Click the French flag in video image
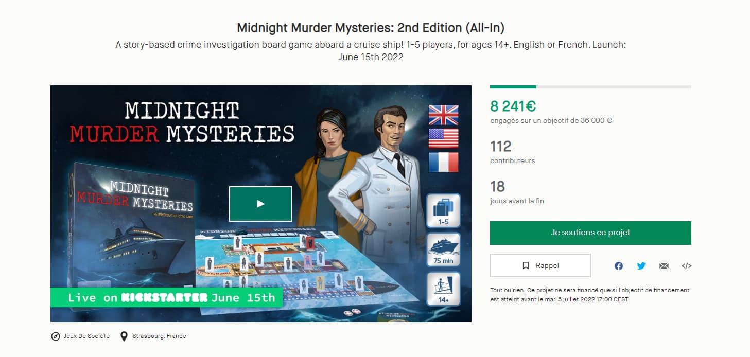The image size is (750, 357). tap(443, 162)
